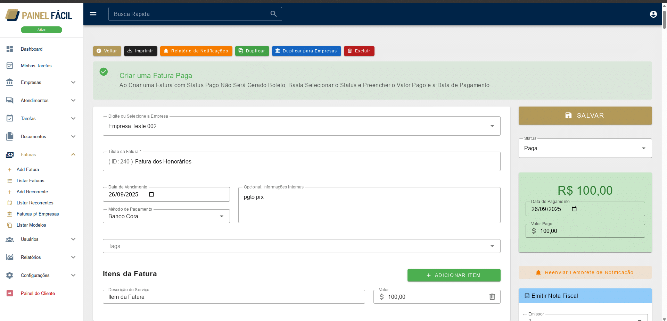This screenshot has height=321, width=667.
Task: Expand the Relatórios sidebar menu
Action: 73,257
